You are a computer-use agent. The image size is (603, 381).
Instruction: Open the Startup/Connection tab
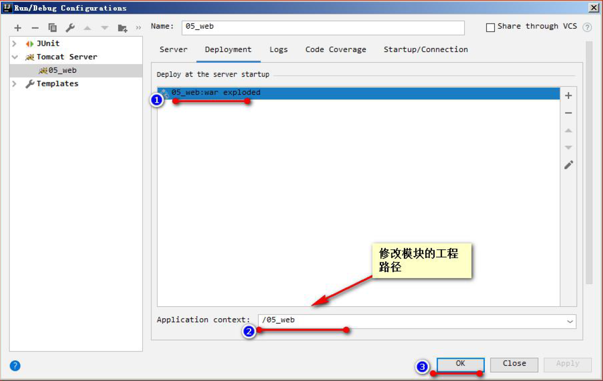point(425,49)
